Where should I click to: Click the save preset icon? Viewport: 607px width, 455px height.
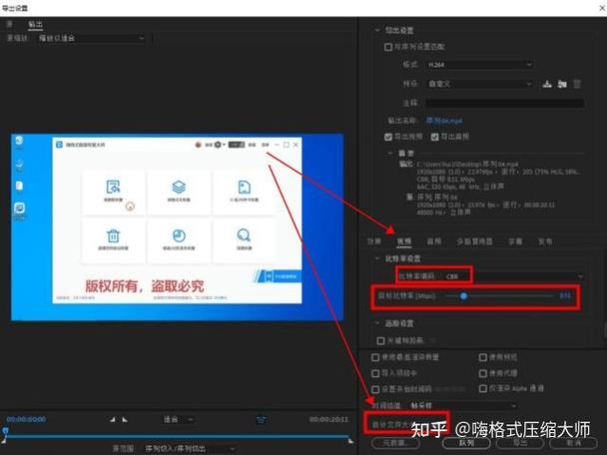[547, 84]
